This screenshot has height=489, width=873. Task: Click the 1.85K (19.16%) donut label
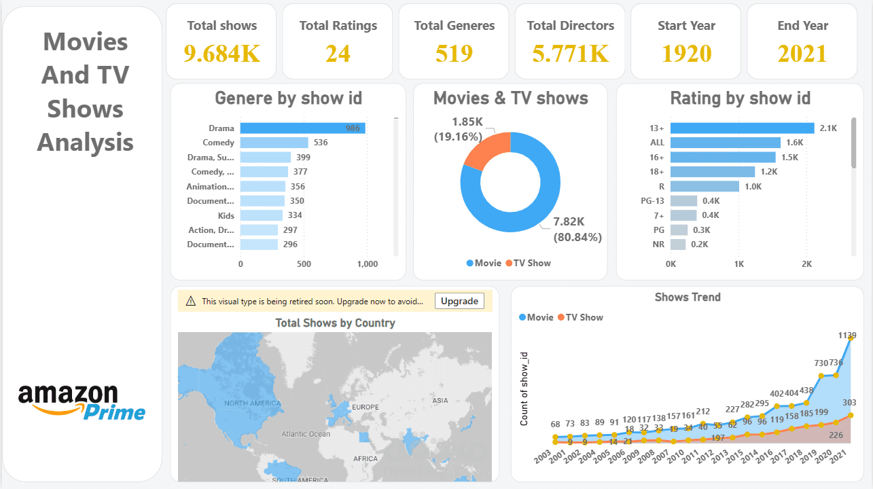coord(459,129)
